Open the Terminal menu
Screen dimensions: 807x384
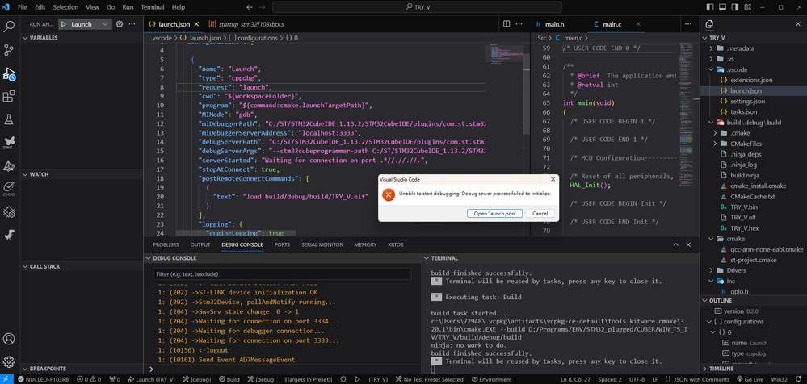click(152, 6)
